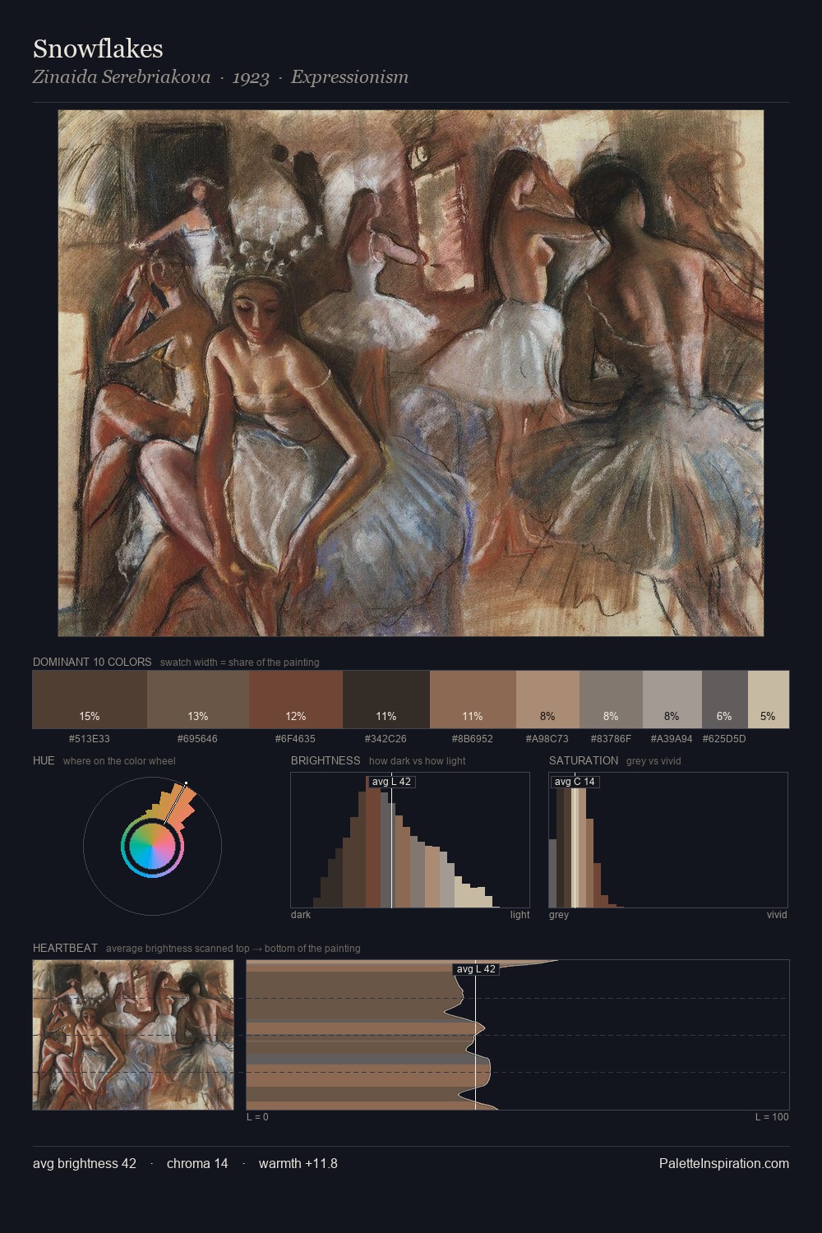Click the L = 100 axis label
This screenshot has height=1233, width=822.
pos(772,1117)
